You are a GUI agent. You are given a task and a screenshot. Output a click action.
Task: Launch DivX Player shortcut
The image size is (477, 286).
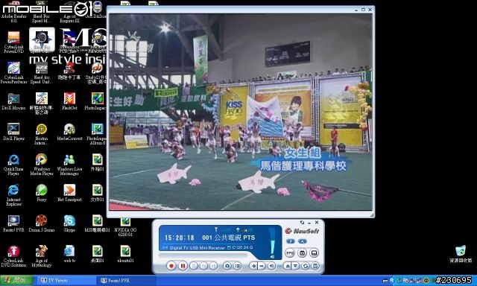point(13,133)
